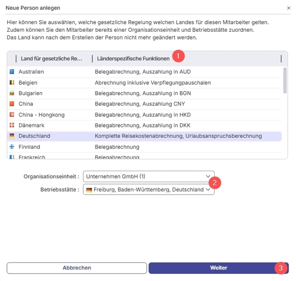Click the Deutschland flag icon
Screen dimensions: 296x281
12,136
